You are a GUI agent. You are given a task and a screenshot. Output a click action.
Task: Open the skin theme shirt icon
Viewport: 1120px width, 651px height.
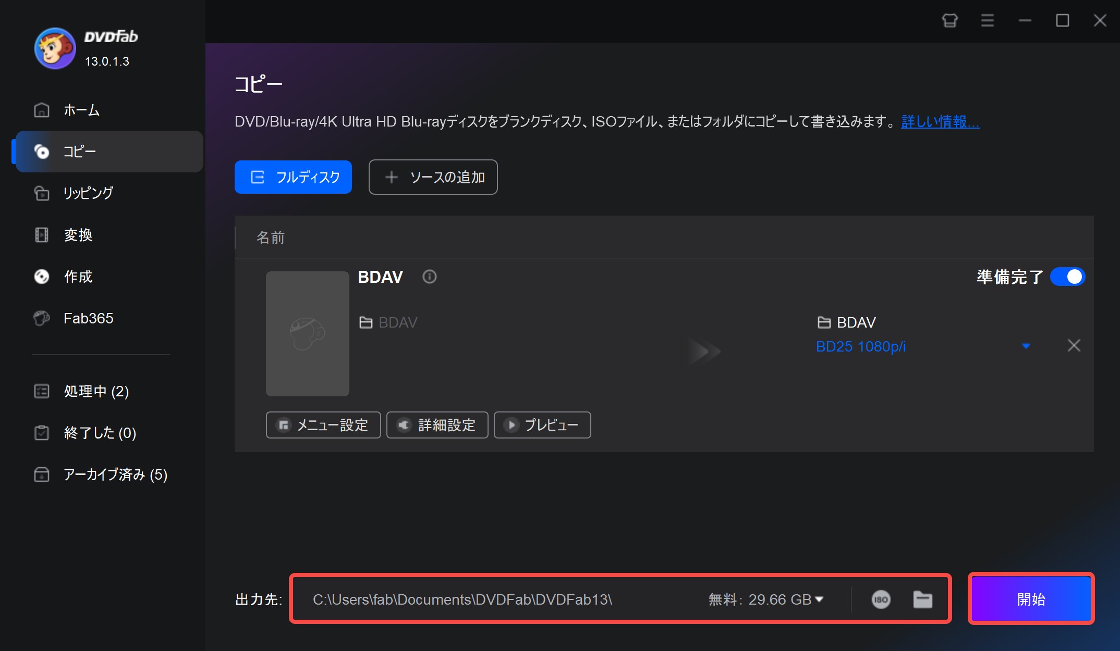(950, 21)
